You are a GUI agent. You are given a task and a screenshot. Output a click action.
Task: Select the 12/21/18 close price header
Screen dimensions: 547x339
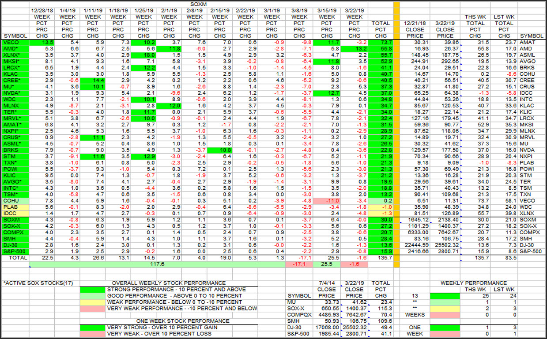tap(415, 23)
